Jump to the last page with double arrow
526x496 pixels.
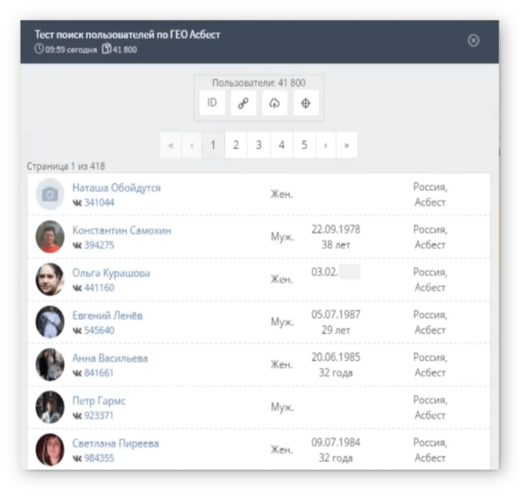(x=346, y=145)
